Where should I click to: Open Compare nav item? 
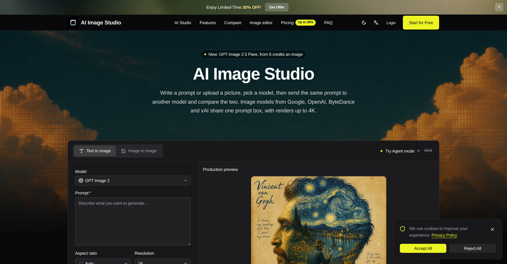[x=232, y=23]
